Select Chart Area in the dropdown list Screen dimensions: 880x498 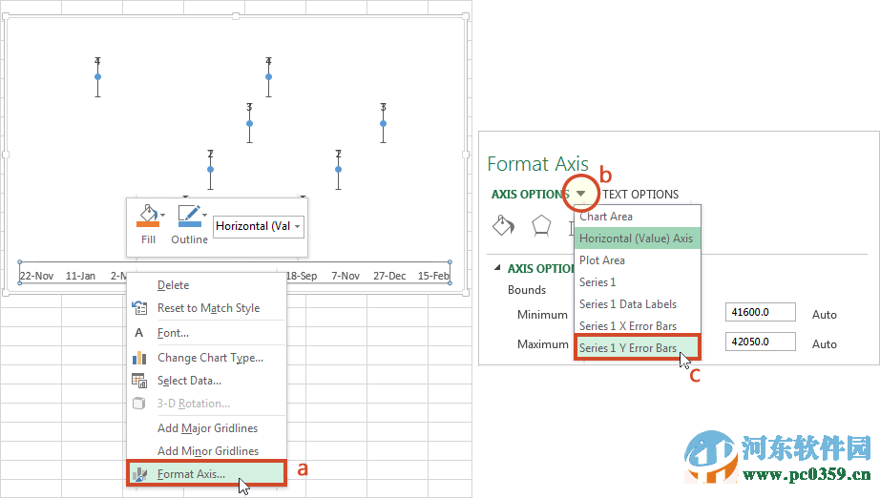pyautogui.click(x=638, y=217)
